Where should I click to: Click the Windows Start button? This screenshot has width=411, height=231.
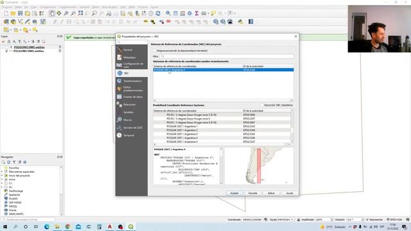4,227
